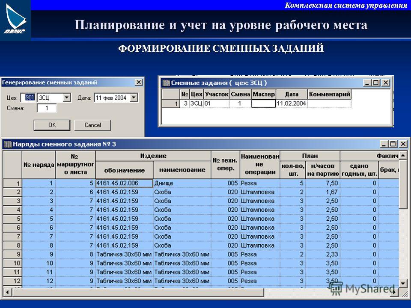Screen dimensions: 411x308
Task: Minimize the Сменные задания window
Action: click(367, 83)
